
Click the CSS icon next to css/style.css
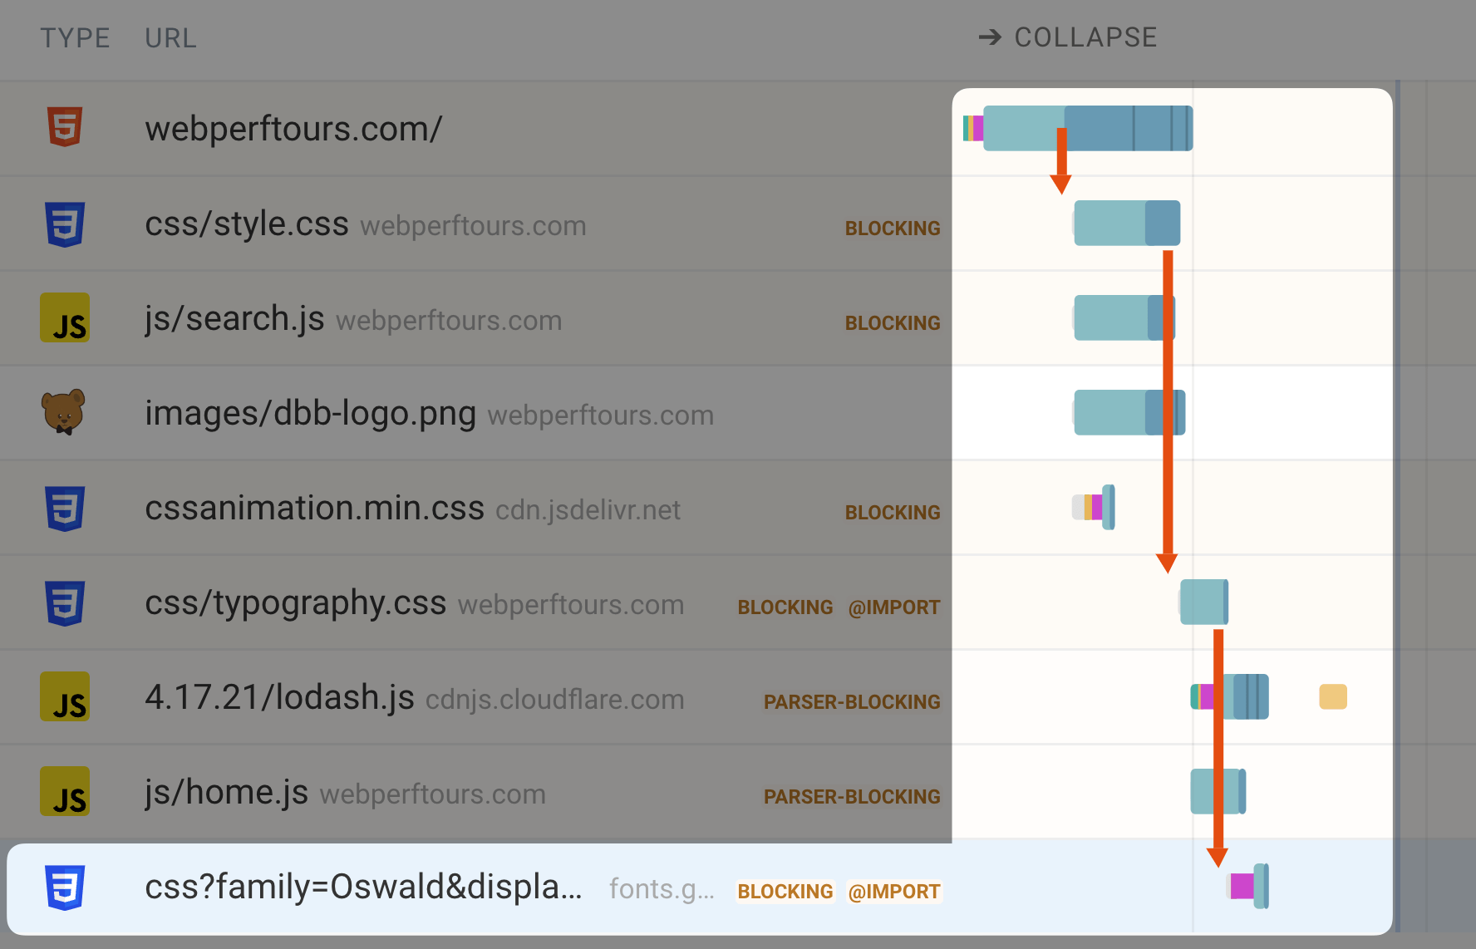tap(65, 224)
